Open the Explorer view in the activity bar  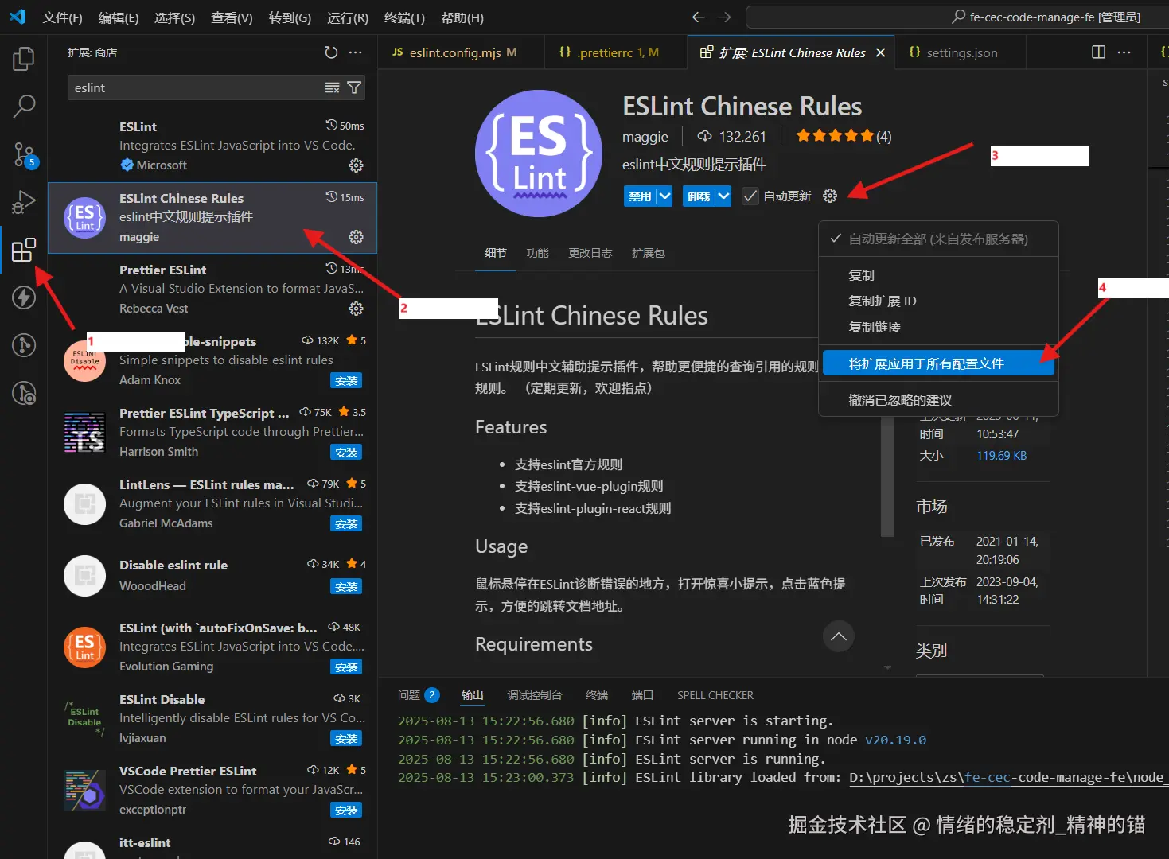[24, 59]
